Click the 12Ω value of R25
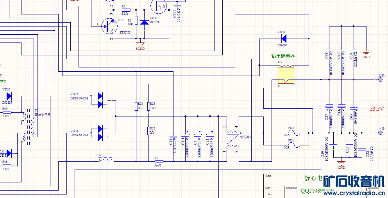This screenshot has height=198, width=388. coord(153,108)
